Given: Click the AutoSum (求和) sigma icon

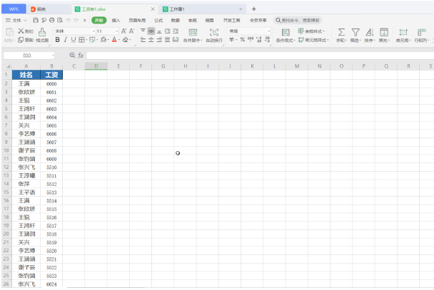Looking at the screenshot, I should click(x=341, y=32).
